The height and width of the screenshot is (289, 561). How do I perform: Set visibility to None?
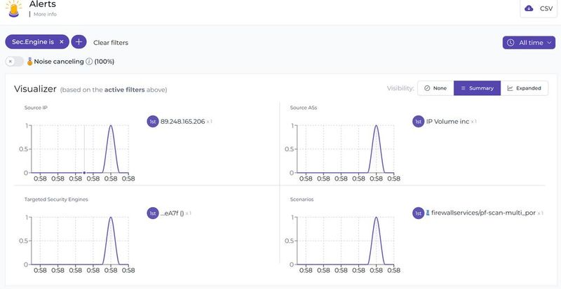tap(435, 88)
